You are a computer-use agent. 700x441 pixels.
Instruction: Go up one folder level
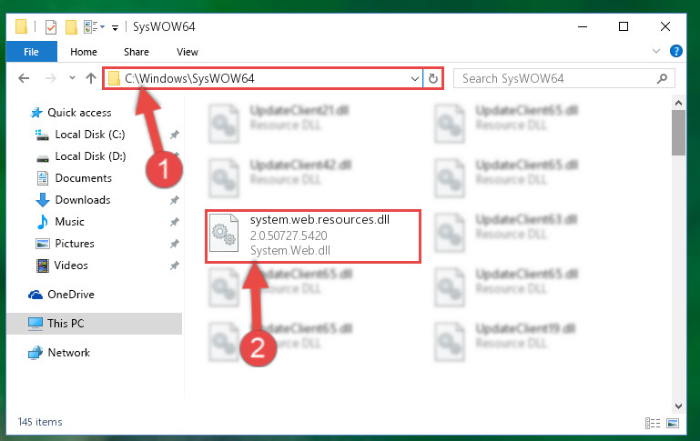tap(91, 78)
